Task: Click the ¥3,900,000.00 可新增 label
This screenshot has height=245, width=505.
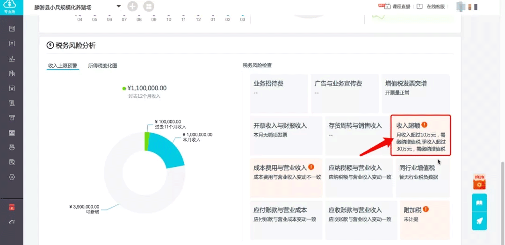Action: point(84,209)
